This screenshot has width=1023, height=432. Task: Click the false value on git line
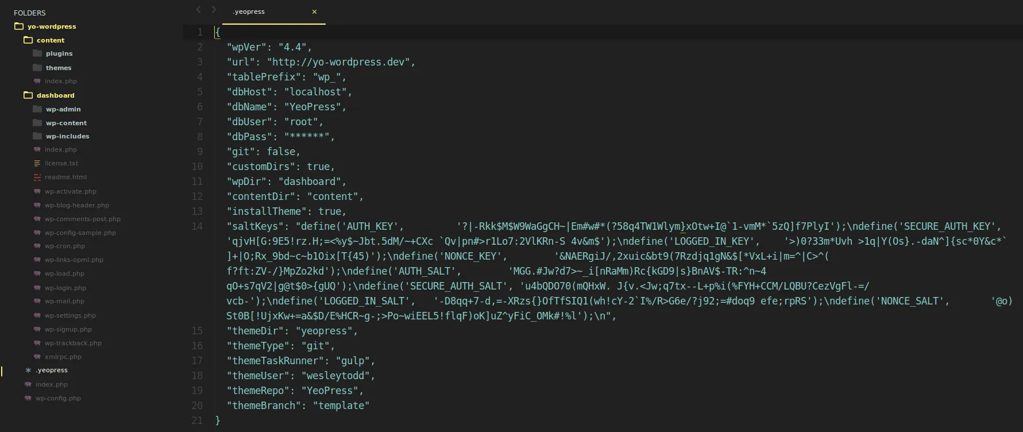(x=281, y=152)
